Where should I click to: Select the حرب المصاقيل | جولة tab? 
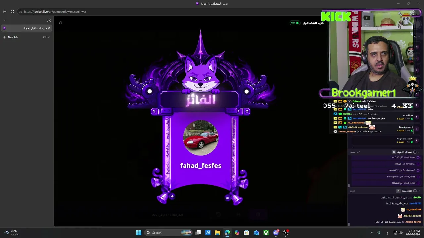26,28
